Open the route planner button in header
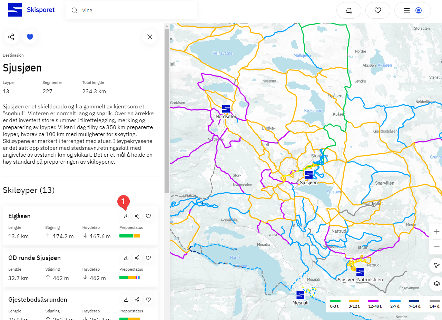The height and width of the screenshot is (320, 442). click(349, 10)
